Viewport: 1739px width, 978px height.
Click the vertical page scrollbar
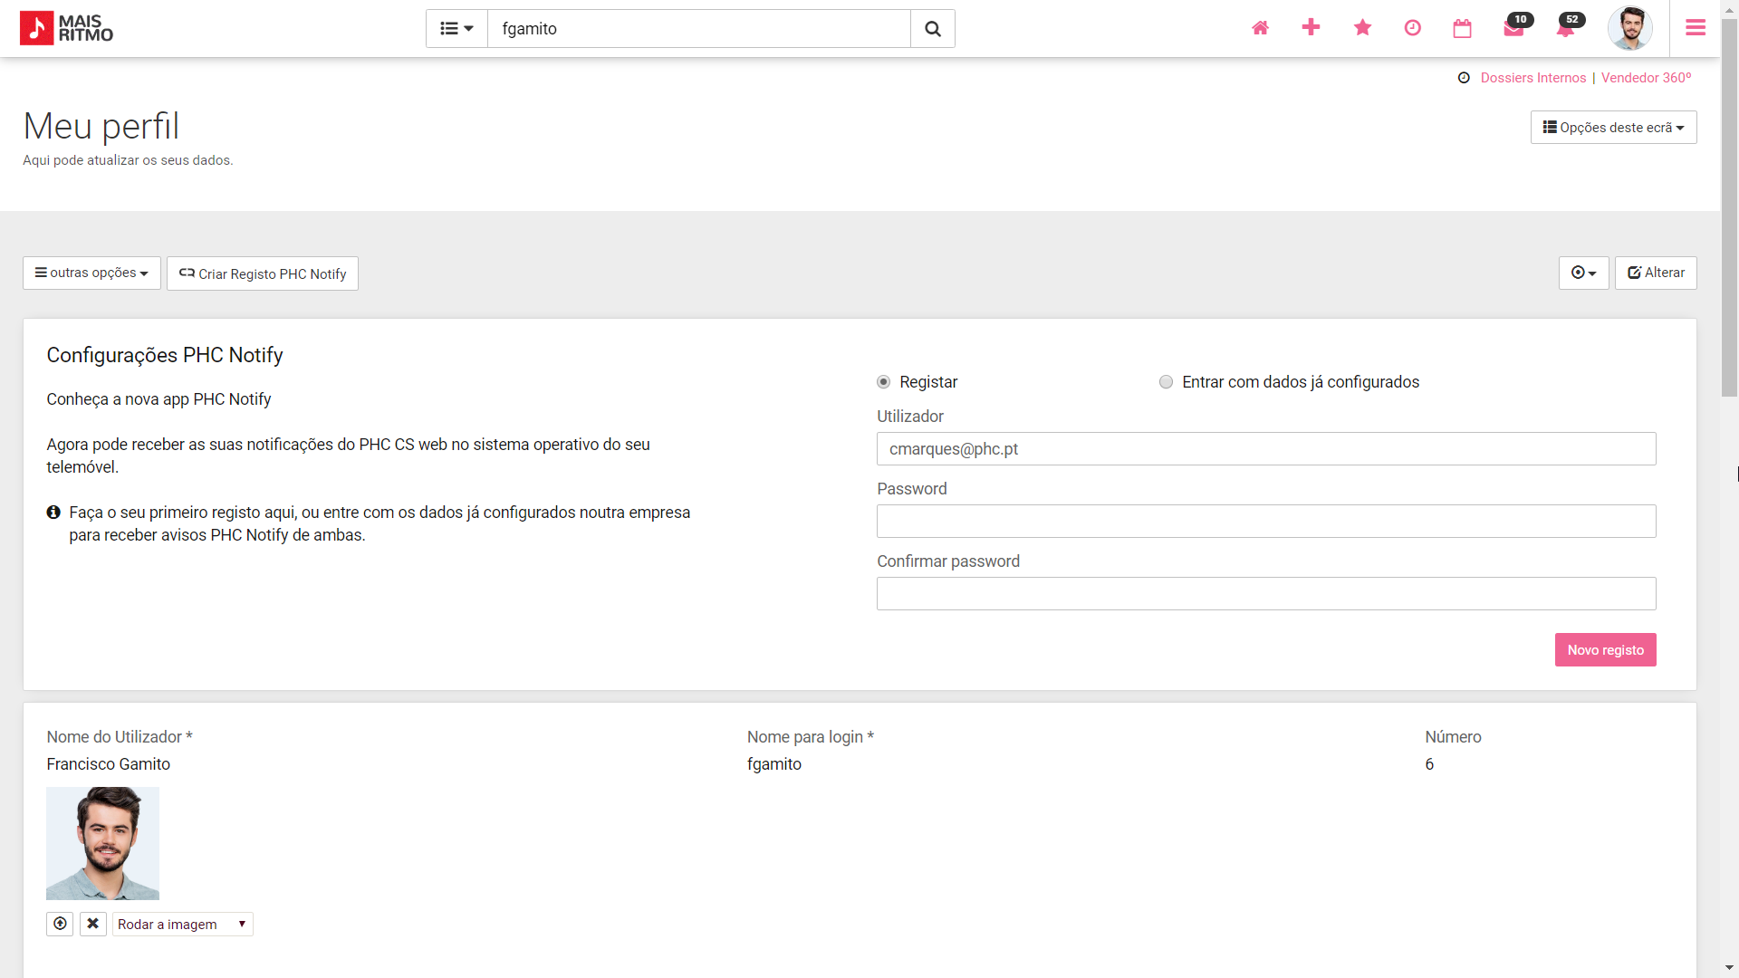click(1729, 208)
